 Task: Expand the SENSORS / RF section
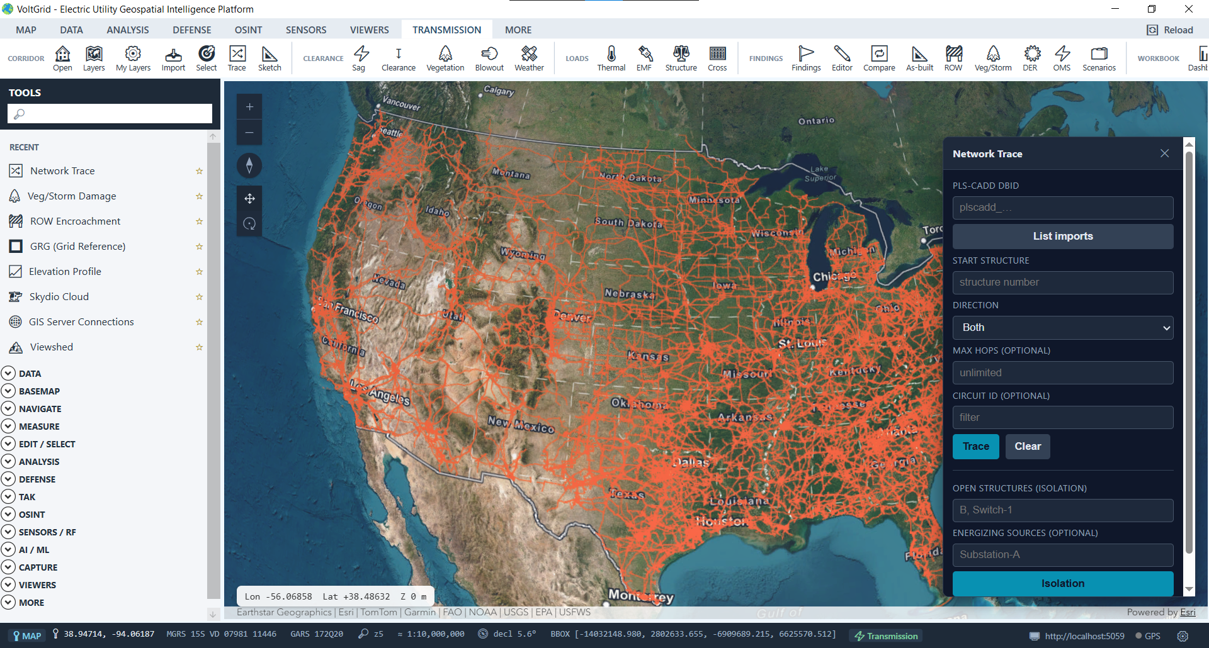click(x=39, y=532)
